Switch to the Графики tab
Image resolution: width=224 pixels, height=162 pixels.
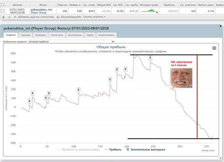pyautogui.click(x=11, y=35)
